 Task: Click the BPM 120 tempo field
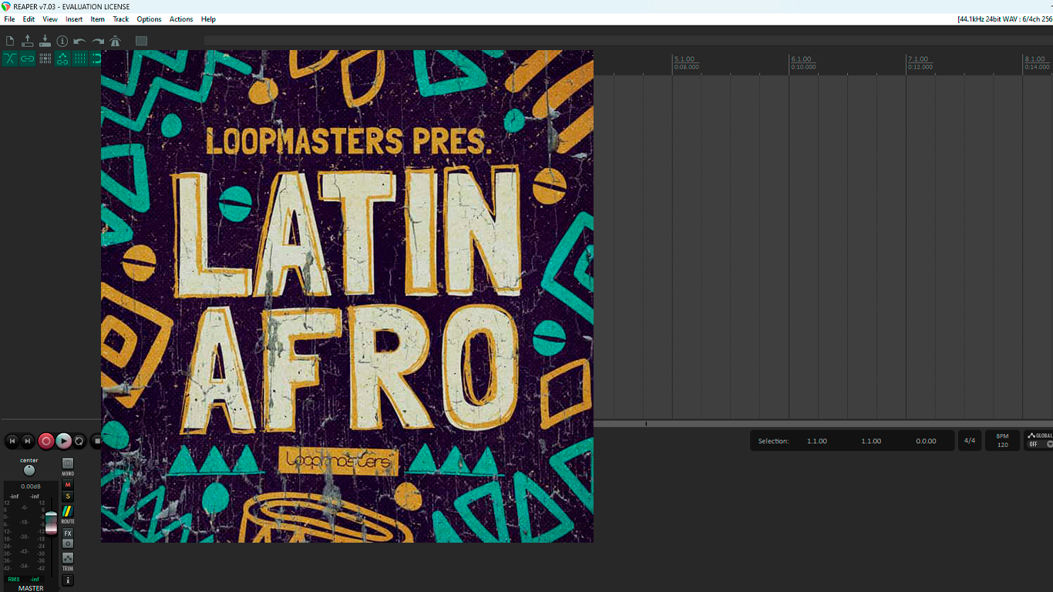1002,441
